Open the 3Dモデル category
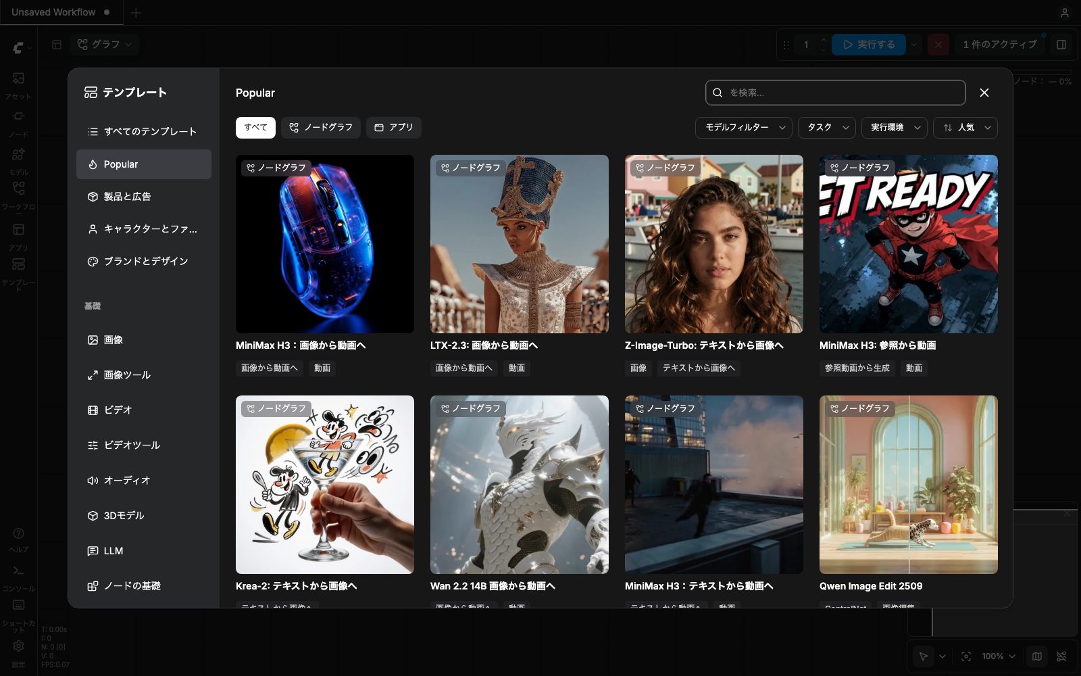 point(144,516)
